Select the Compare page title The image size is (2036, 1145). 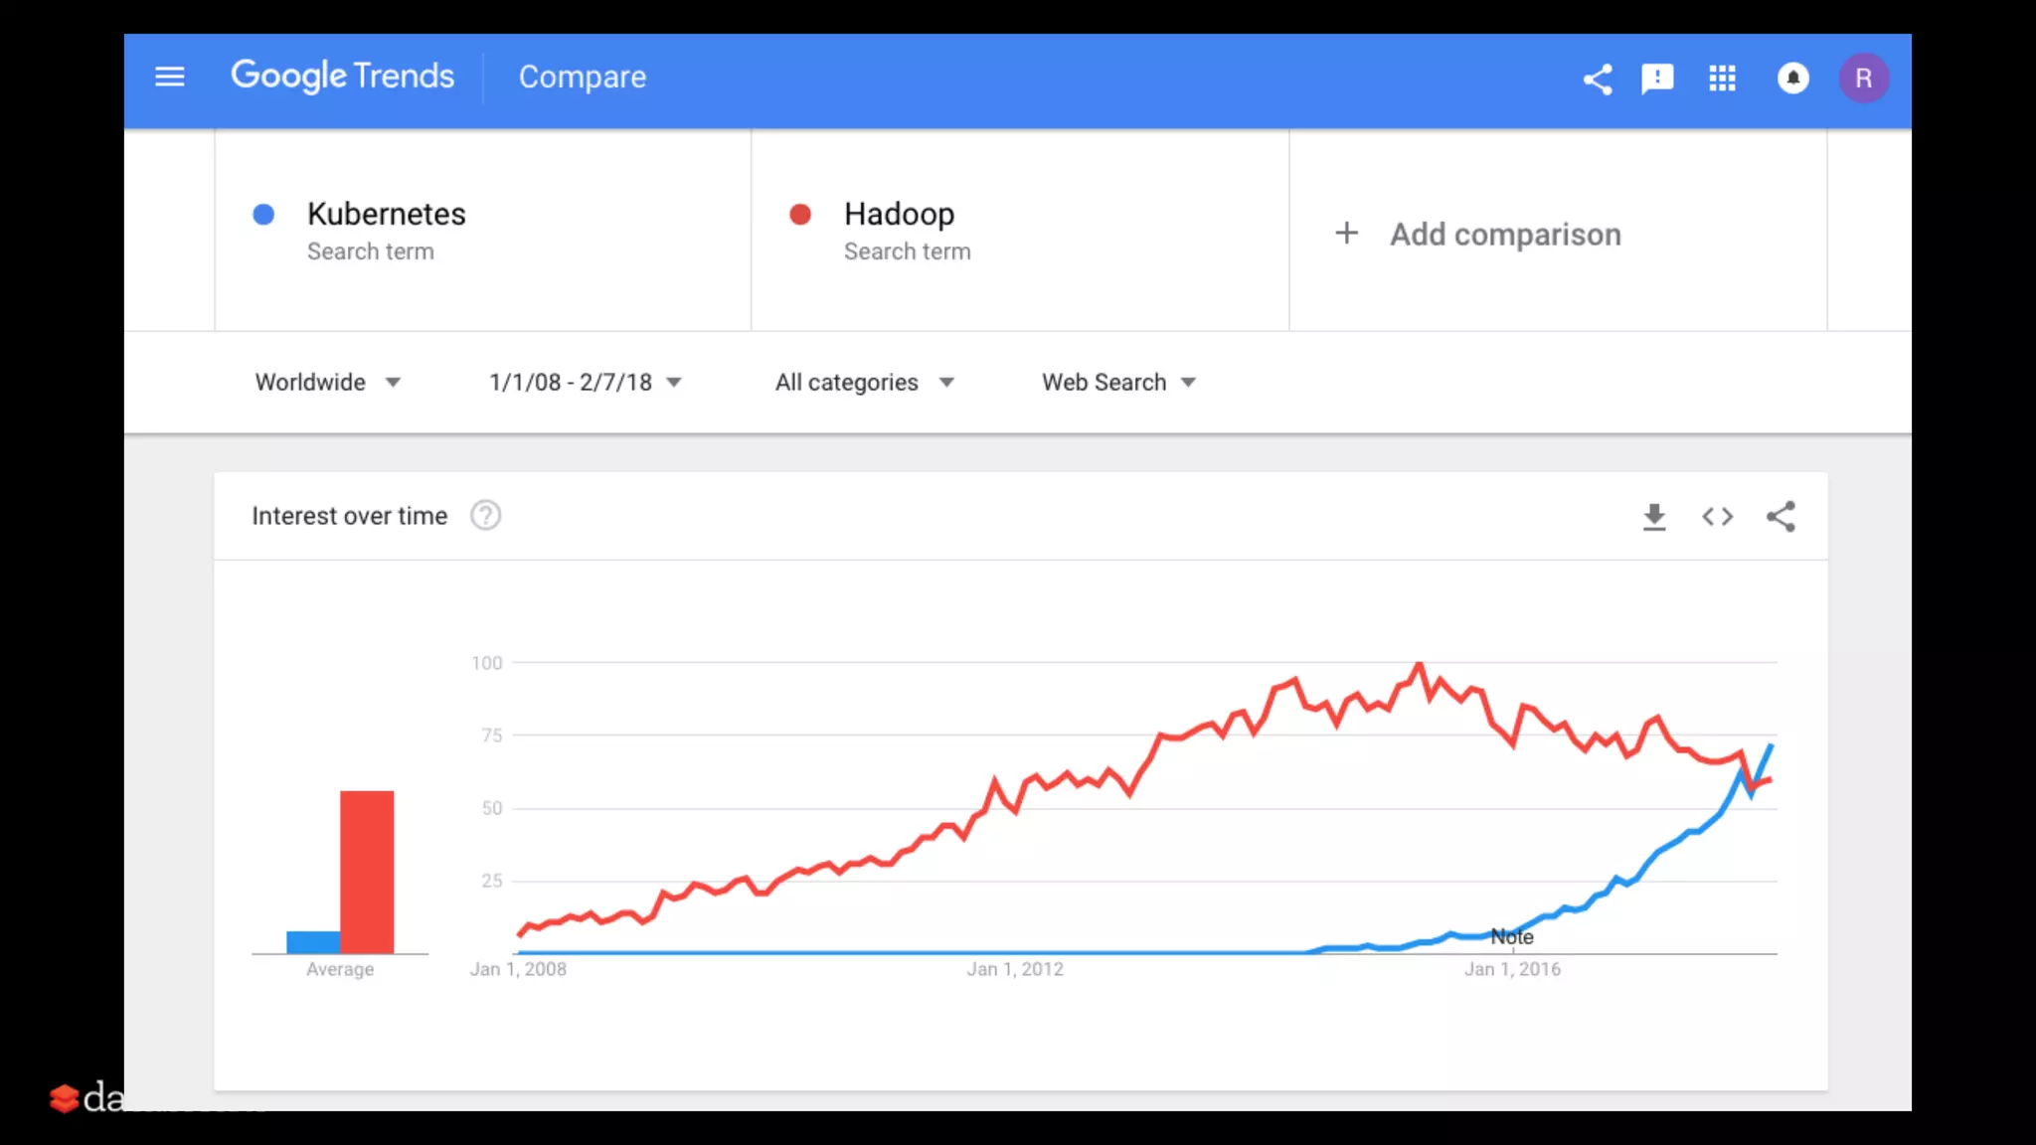[583, 78]
